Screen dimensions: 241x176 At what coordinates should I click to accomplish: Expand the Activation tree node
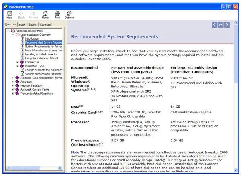[x=13, y=82]
